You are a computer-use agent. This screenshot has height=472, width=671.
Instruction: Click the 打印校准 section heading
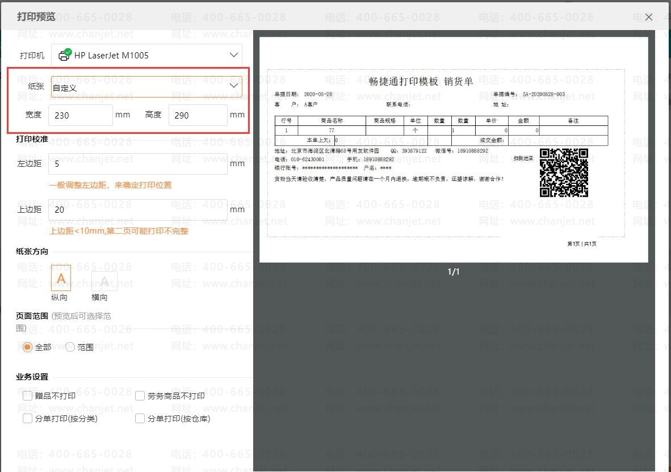click(32, 139)
